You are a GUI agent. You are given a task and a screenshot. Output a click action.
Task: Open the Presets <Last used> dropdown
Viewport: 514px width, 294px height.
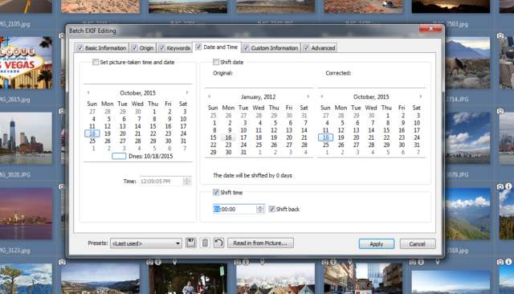146,243
